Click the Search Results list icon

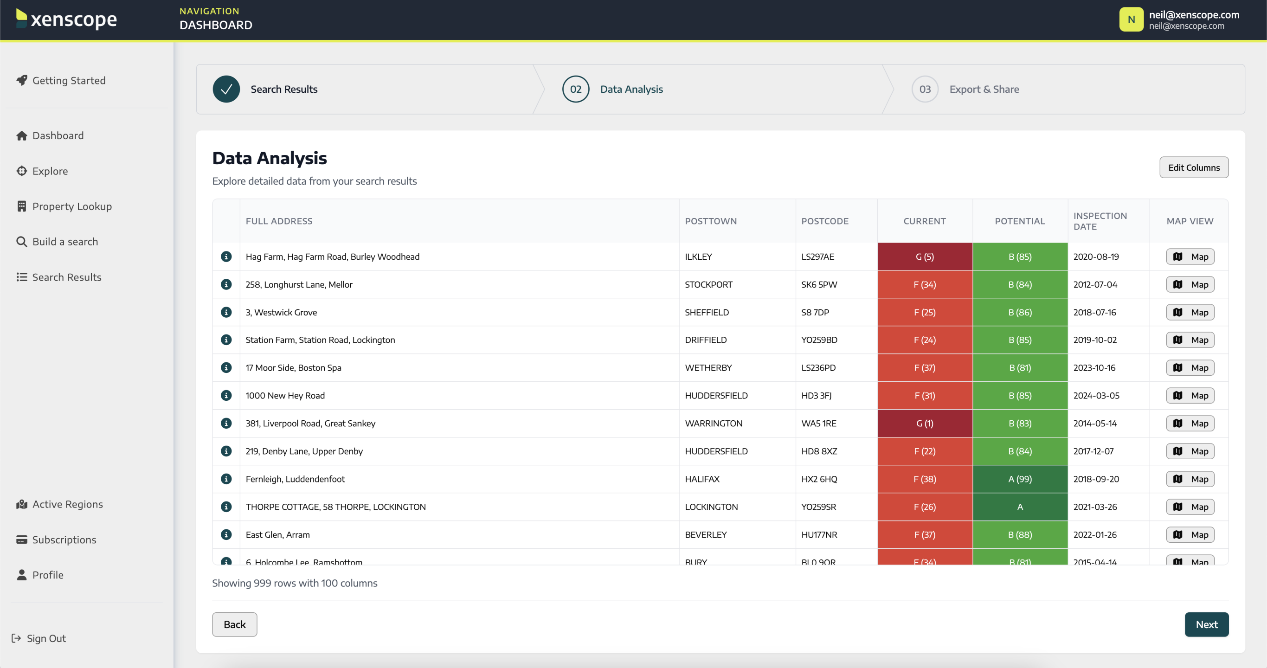[22, 277]
